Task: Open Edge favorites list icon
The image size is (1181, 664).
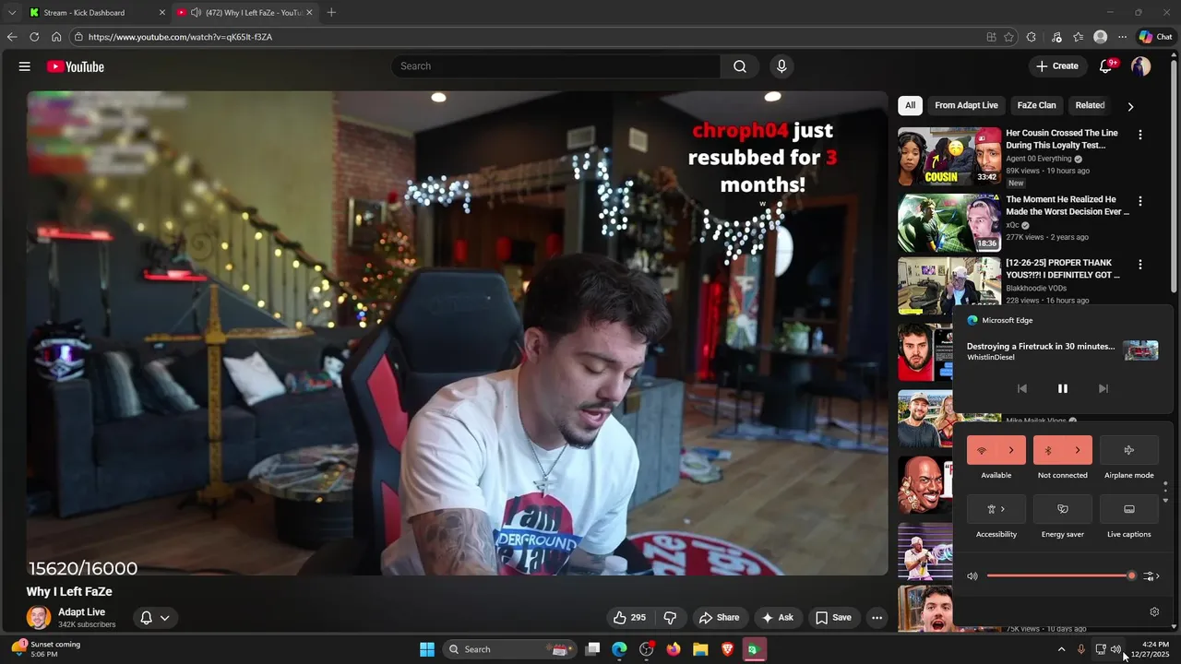Action: coord(1078,37)
